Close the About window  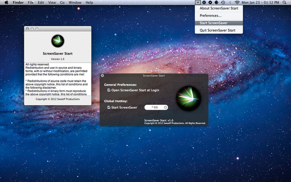click(x=28, y=29)
